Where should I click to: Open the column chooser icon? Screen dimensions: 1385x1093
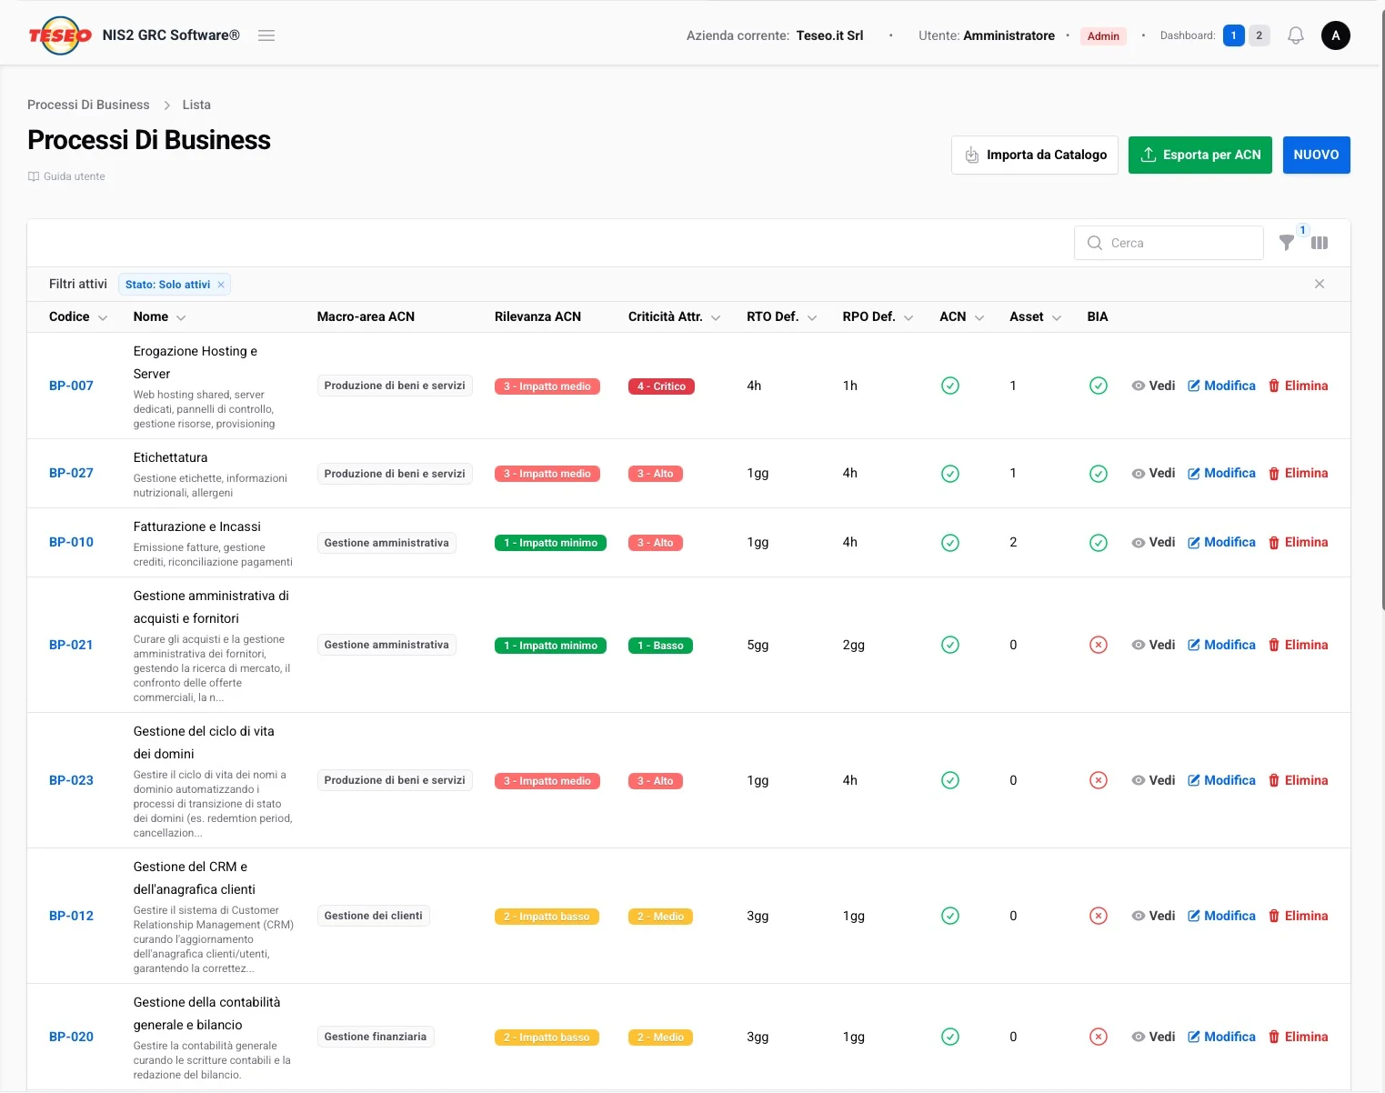1320,243
